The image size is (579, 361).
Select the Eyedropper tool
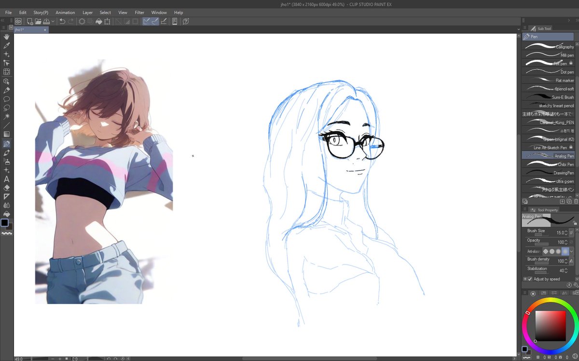7,45
